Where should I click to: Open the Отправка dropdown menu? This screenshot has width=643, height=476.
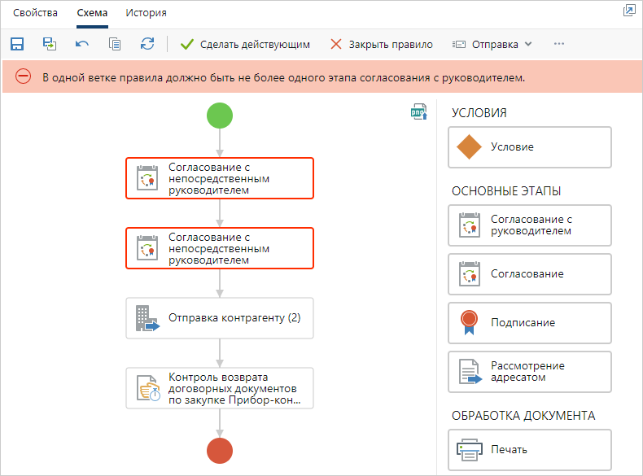pyautogui.click(x=492, y=44)
